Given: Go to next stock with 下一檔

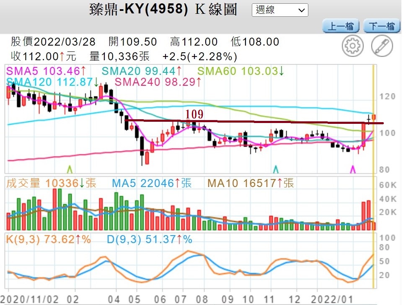Looking at the screenshot, I should [x=382, y=26].
